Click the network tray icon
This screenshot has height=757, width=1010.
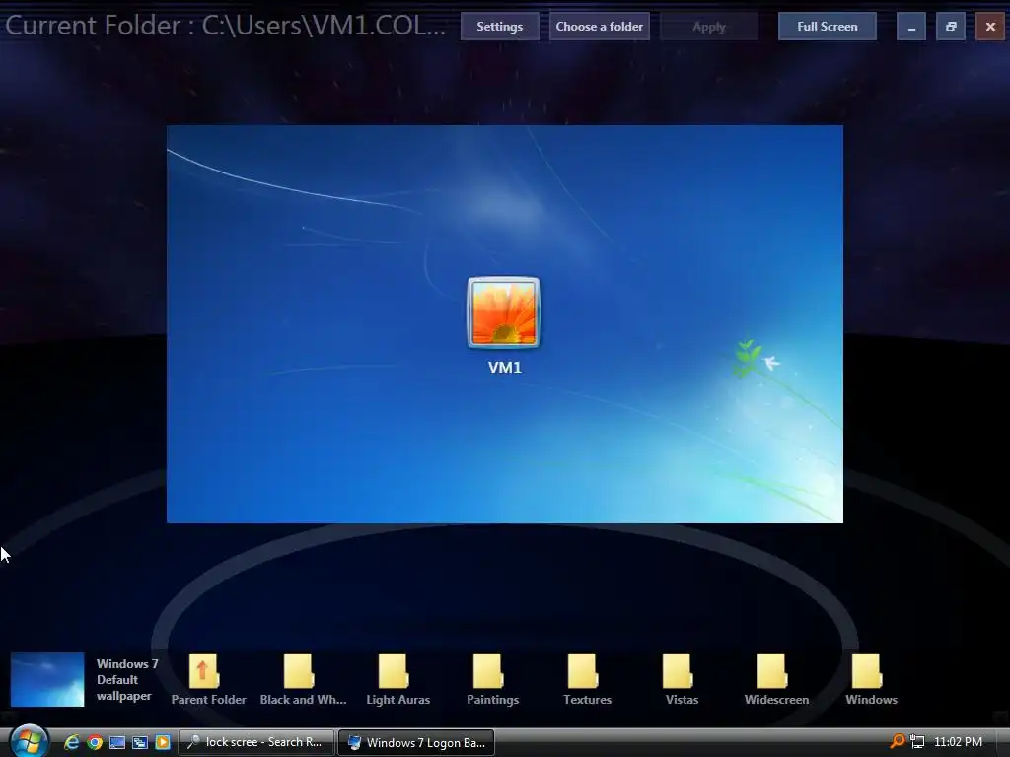[917, 742]
